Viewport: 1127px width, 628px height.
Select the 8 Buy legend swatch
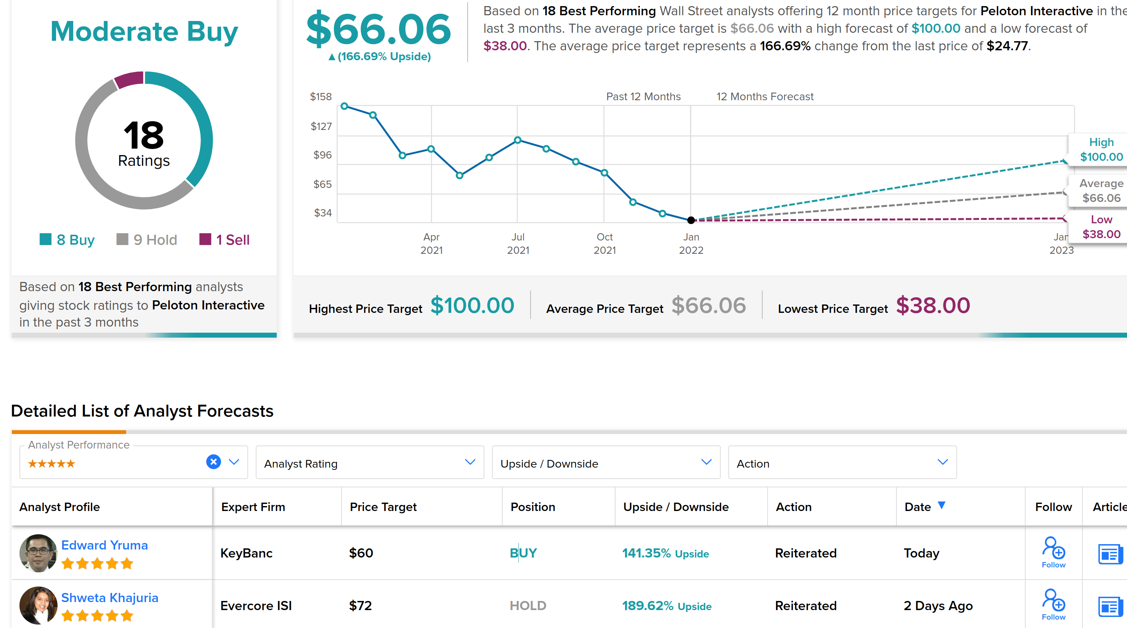tap(45, 239)
